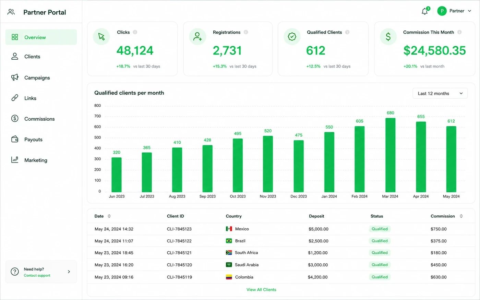Click the date May 23, 2024 16:20
Screen dimensions: 480x300
(114, 265)
